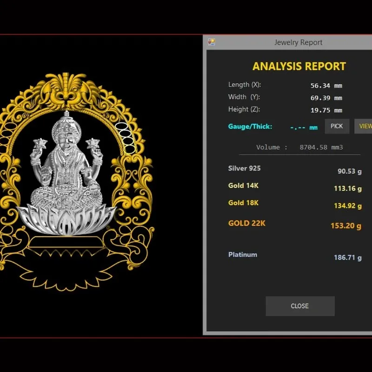
Task: Click the Gold 18K label
Action: 243,203
